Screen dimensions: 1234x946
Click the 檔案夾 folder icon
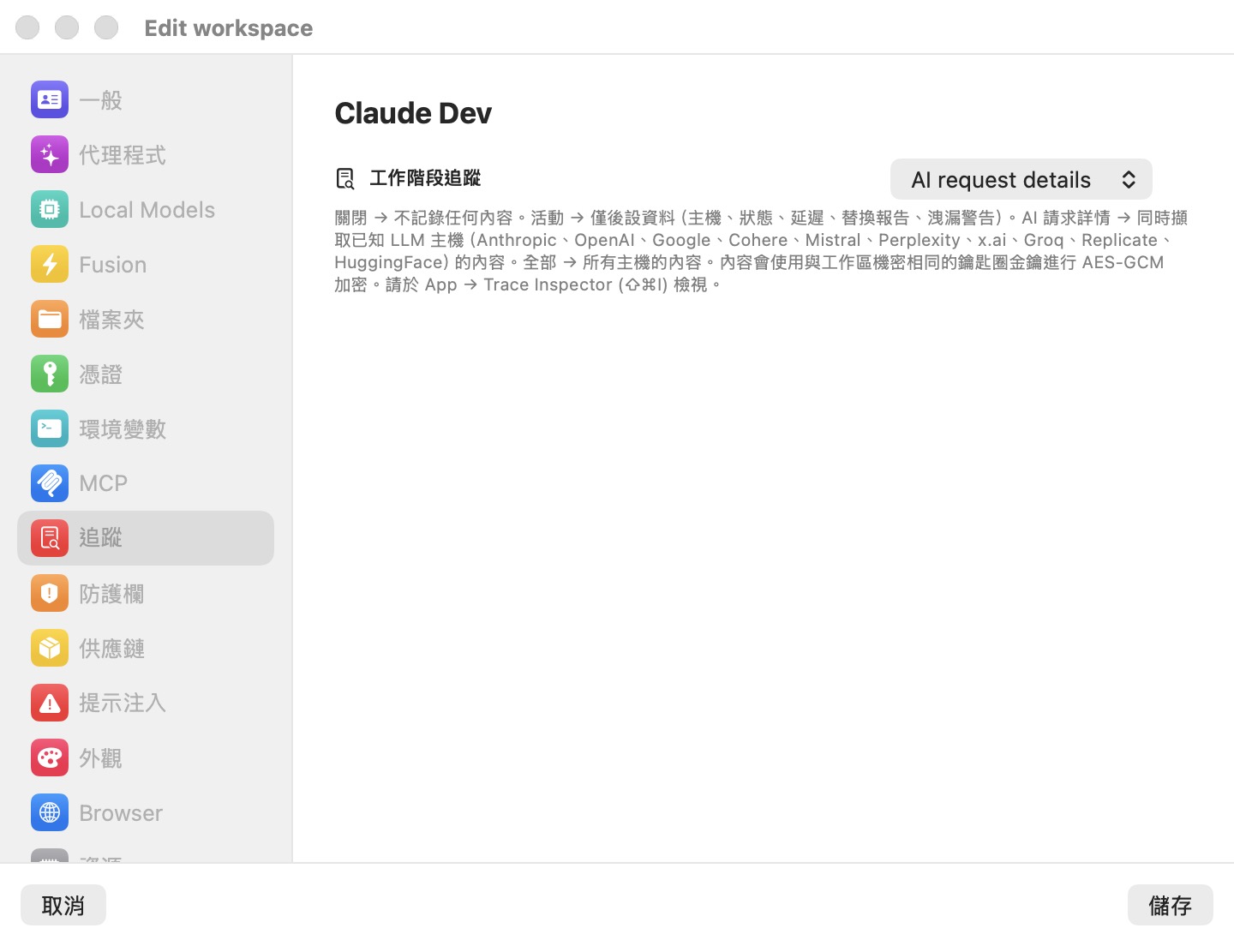tap(50, 320)
